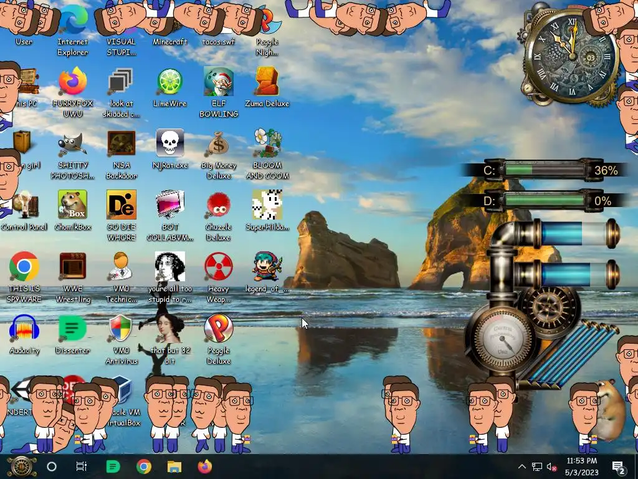The height and width of the screenshot is (479, 638).
Task: Open the BOT COLLABVM... shortcut
Action: [x=169, y=205]
